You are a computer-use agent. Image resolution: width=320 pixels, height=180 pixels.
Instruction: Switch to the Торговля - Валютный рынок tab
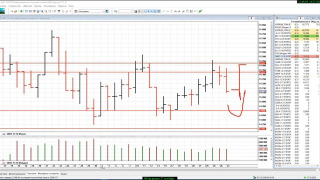[12, 173]
